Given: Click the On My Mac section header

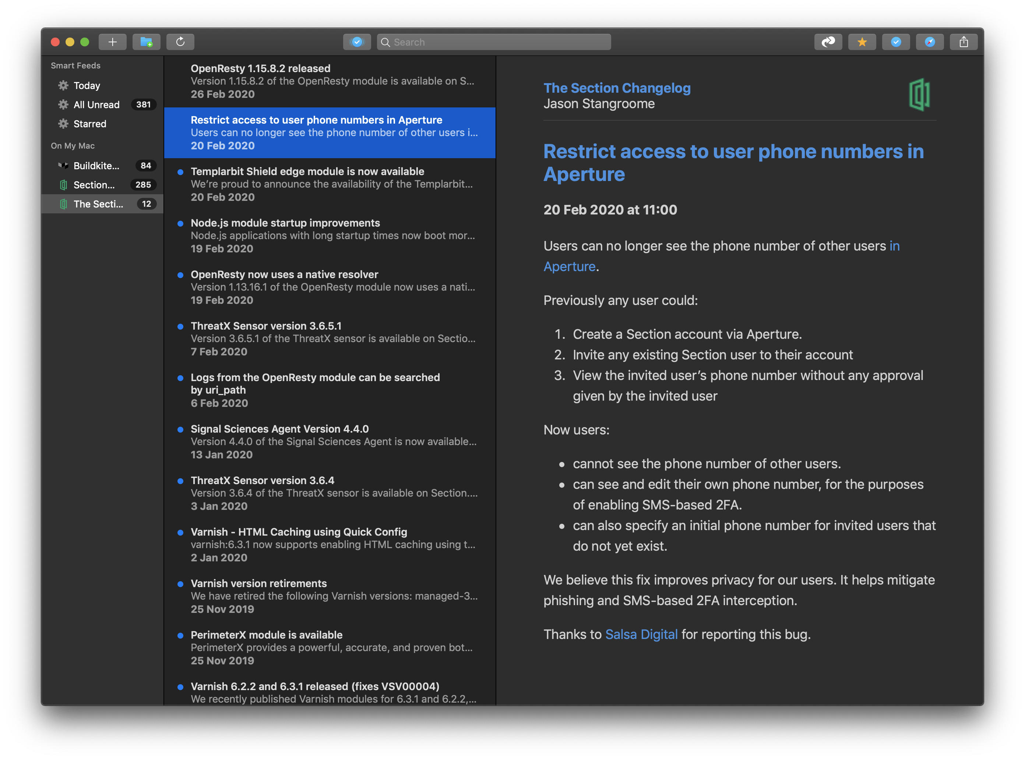Looking at the screenshot, I should (x=73, y=146).
